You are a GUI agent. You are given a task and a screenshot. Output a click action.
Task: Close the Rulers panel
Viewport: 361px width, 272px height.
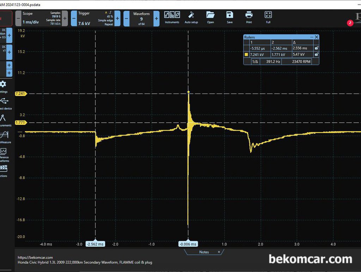[317, 37]
